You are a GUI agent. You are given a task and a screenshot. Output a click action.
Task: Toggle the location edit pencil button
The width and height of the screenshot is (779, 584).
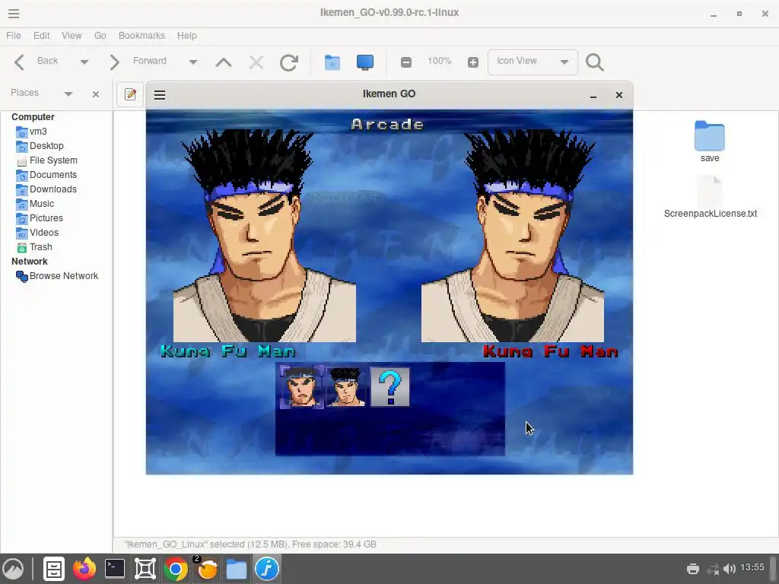[130, 94]
